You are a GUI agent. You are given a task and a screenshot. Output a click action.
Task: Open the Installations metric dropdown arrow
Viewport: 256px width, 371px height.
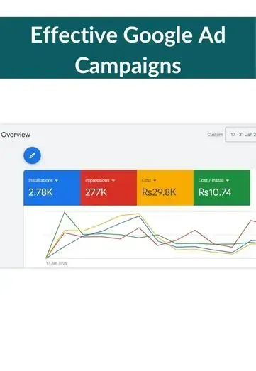pyautogui.click(x=57, y=180)
